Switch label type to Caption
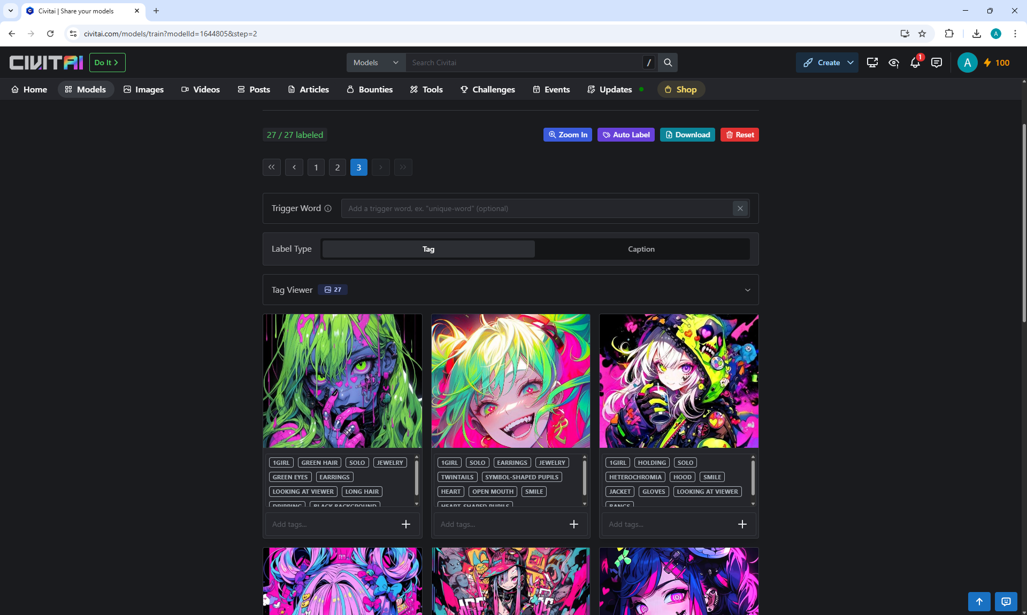Viewport: 1027px width, 615px height. pos(641,249)
